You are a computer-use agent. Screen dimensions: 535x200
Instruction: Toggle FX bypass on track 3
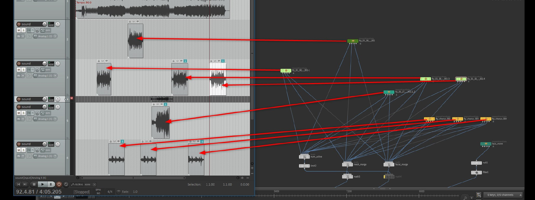pos(33,70)
